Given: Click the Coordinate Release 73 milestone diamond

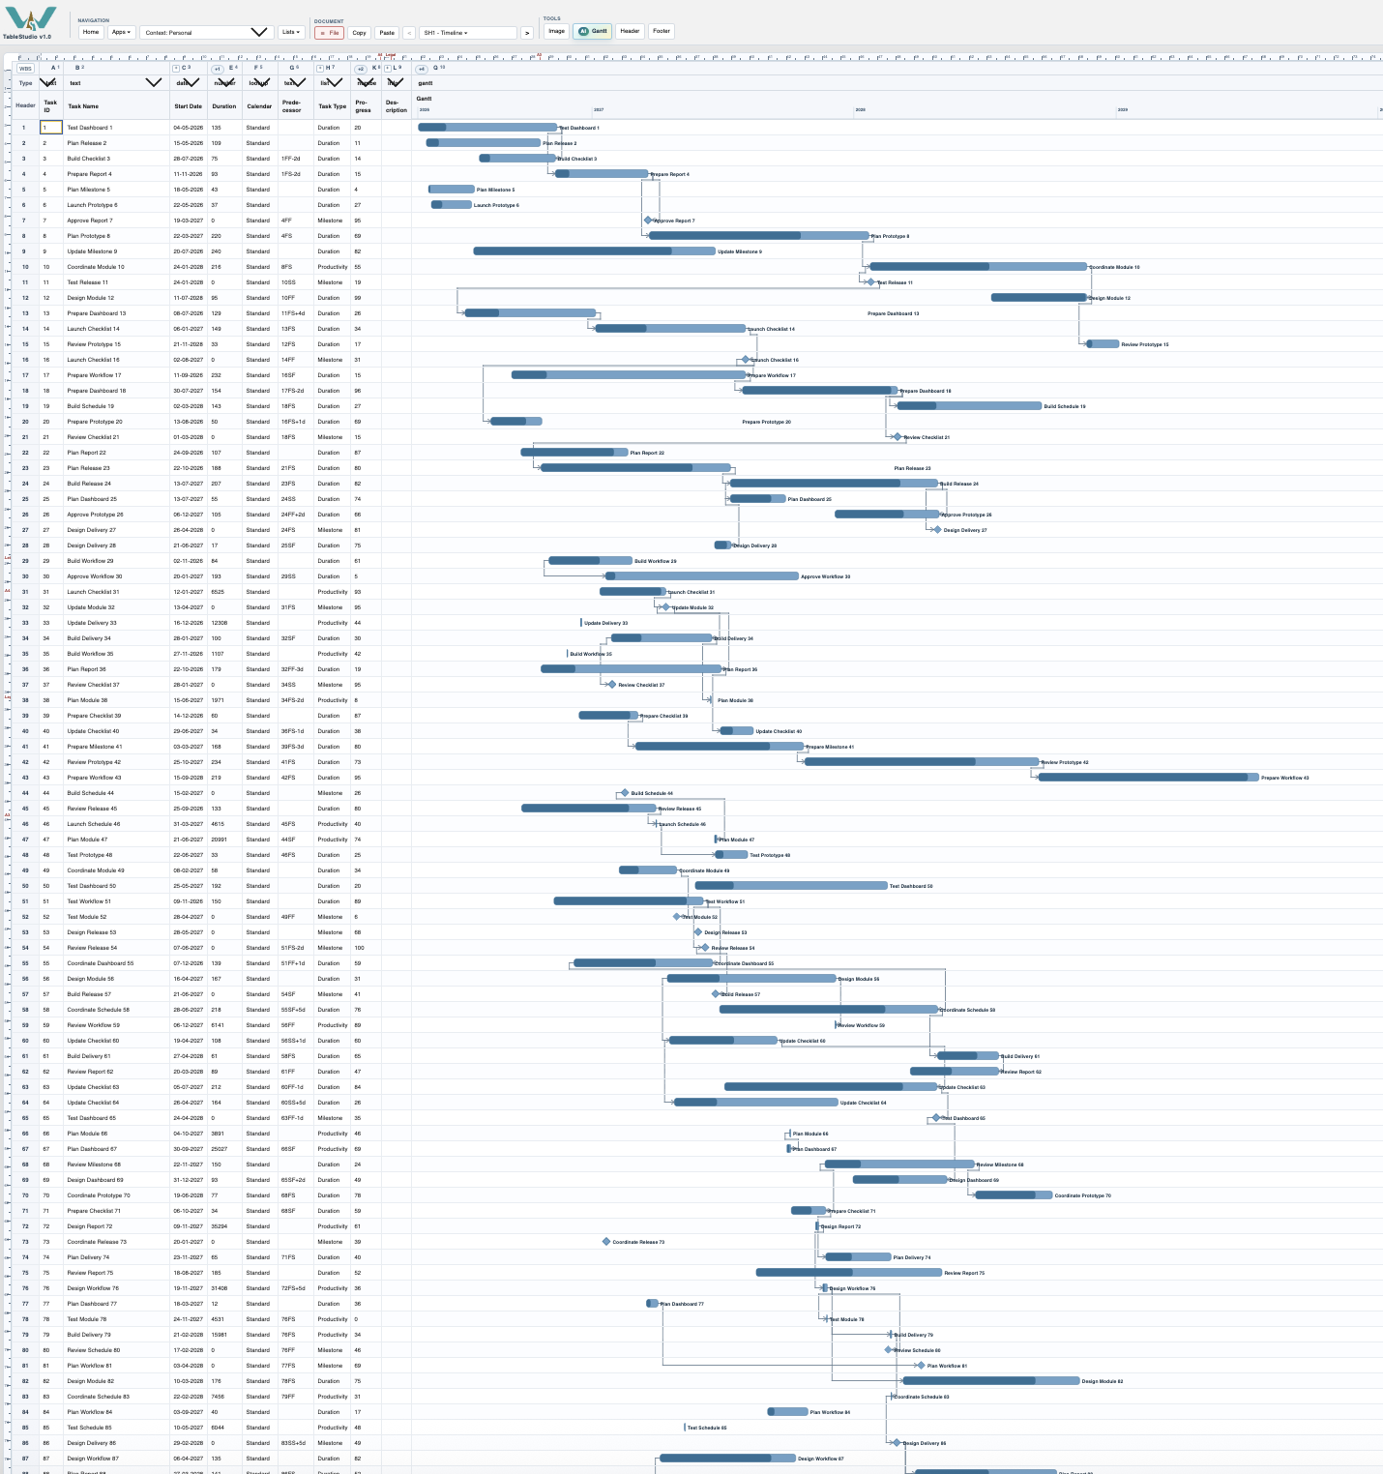Looking at the screenshot, I should tap(606, 1242).
